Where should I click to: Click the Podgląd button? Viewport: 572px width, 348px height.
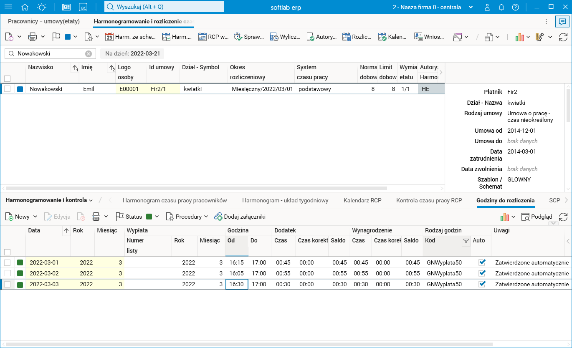click(537, 217)
